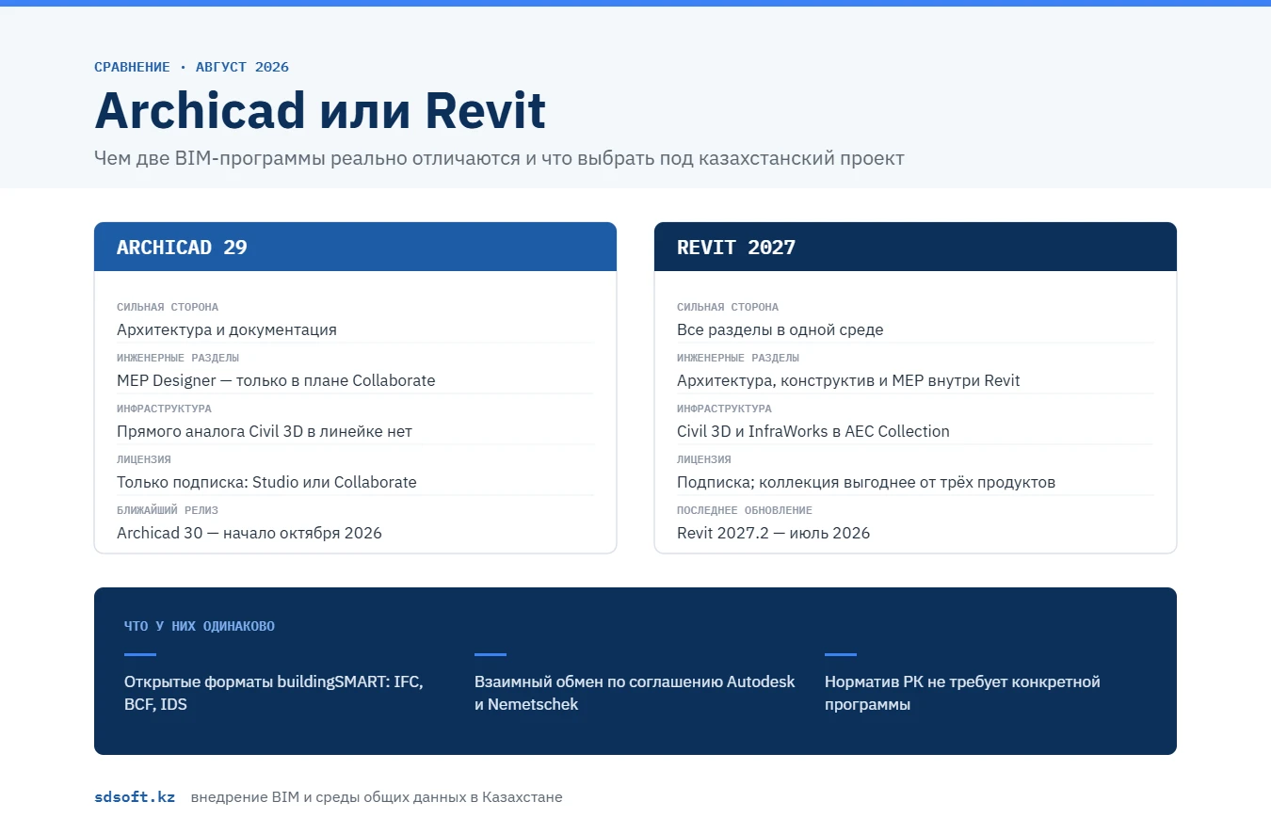Click 'Взаимный обмен по соглашению Autodesk и Nemetschek'
The height and width of the screenshot is (834, 1271).
click(635, 693)
